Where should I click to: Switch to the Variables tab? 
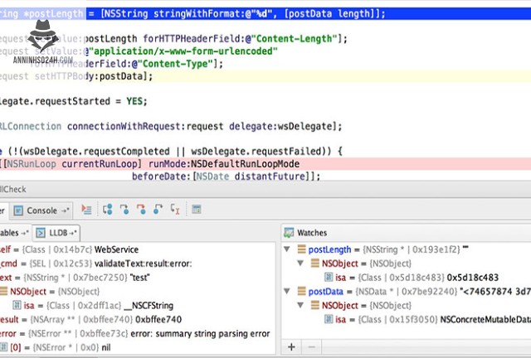pyautogui.click(x=14, y=233)
